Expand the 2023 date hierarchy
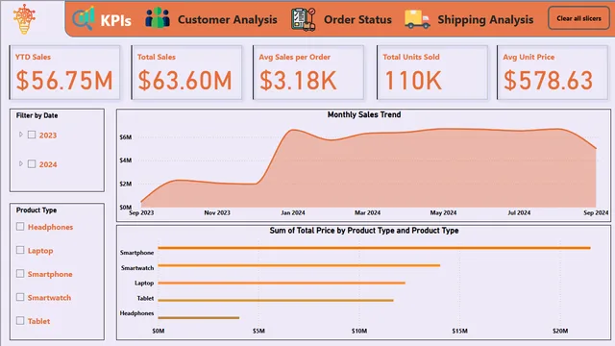The width and height of the screenshot is (615, 346). click(21, 135)
